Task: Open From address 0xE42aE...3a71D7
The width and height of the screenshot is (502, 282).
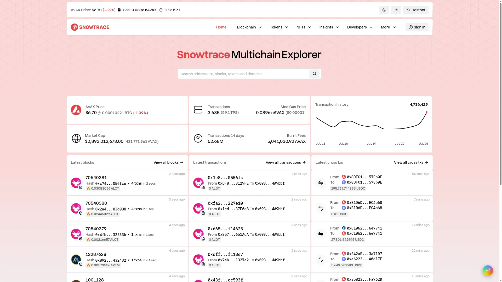Action: (364, 254)
